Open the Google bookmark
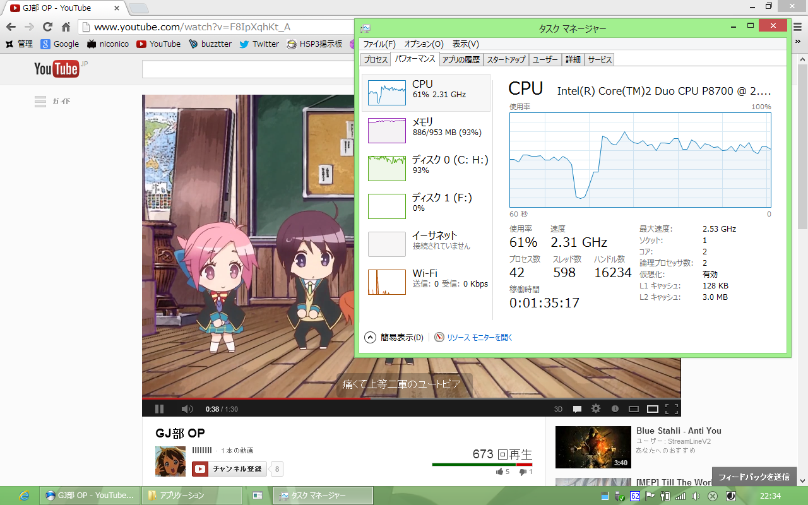Screen dimensions: 808x505 tap(60, 44)
